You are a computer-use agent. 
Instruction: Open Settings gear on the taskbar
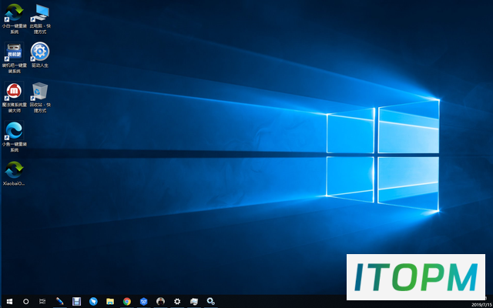coord(177,301)
